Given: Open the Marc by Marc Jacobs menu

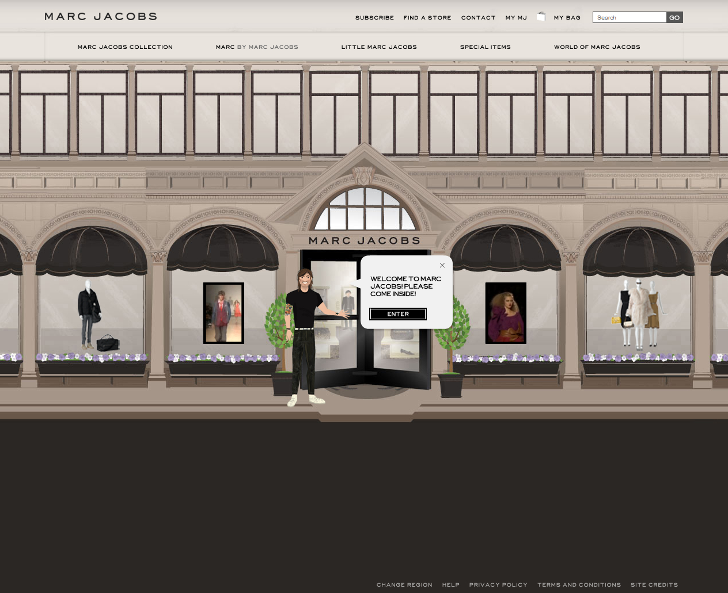Looking at the screenshot, I should 257,47.
